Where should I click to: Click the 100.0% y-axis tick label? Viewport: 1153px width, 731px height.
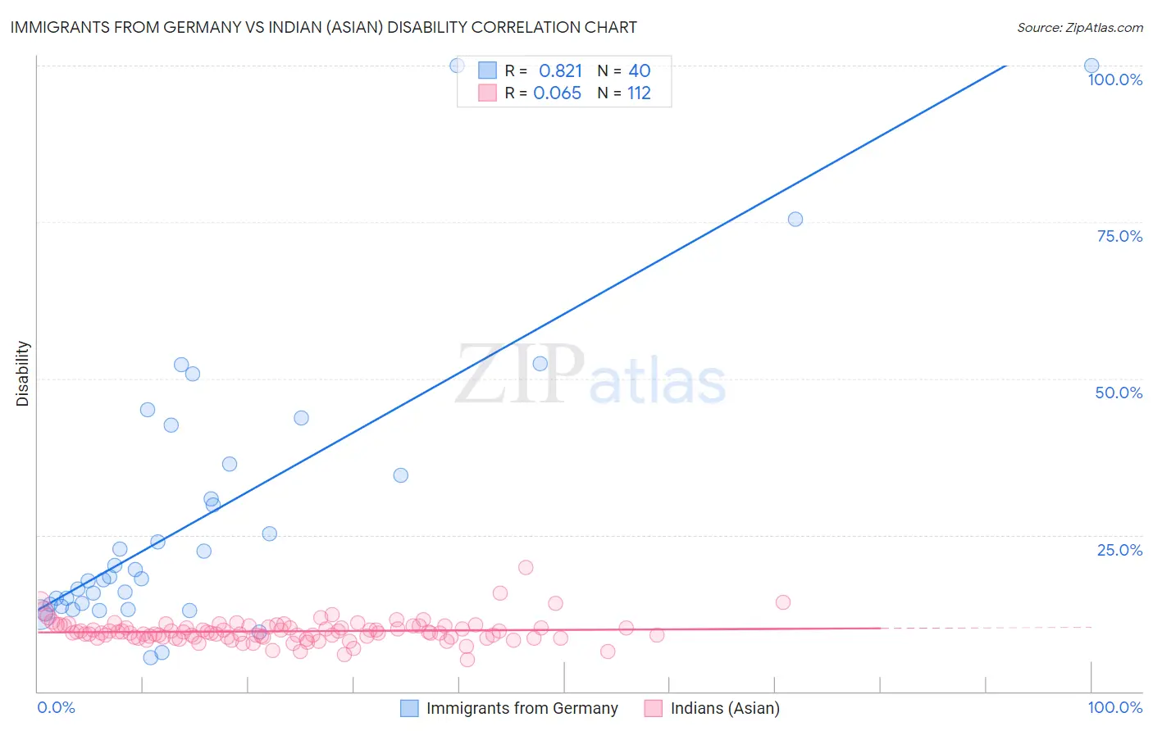1115,79
